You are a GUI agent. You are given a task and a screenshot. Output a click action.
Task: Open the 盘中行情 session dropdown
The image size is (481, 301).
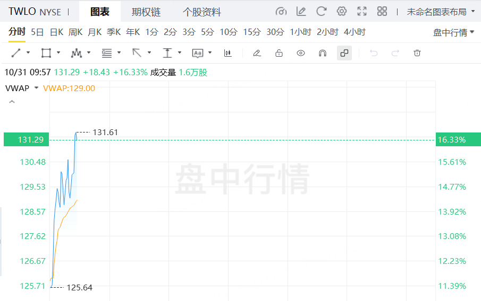(x=453, y=32)
